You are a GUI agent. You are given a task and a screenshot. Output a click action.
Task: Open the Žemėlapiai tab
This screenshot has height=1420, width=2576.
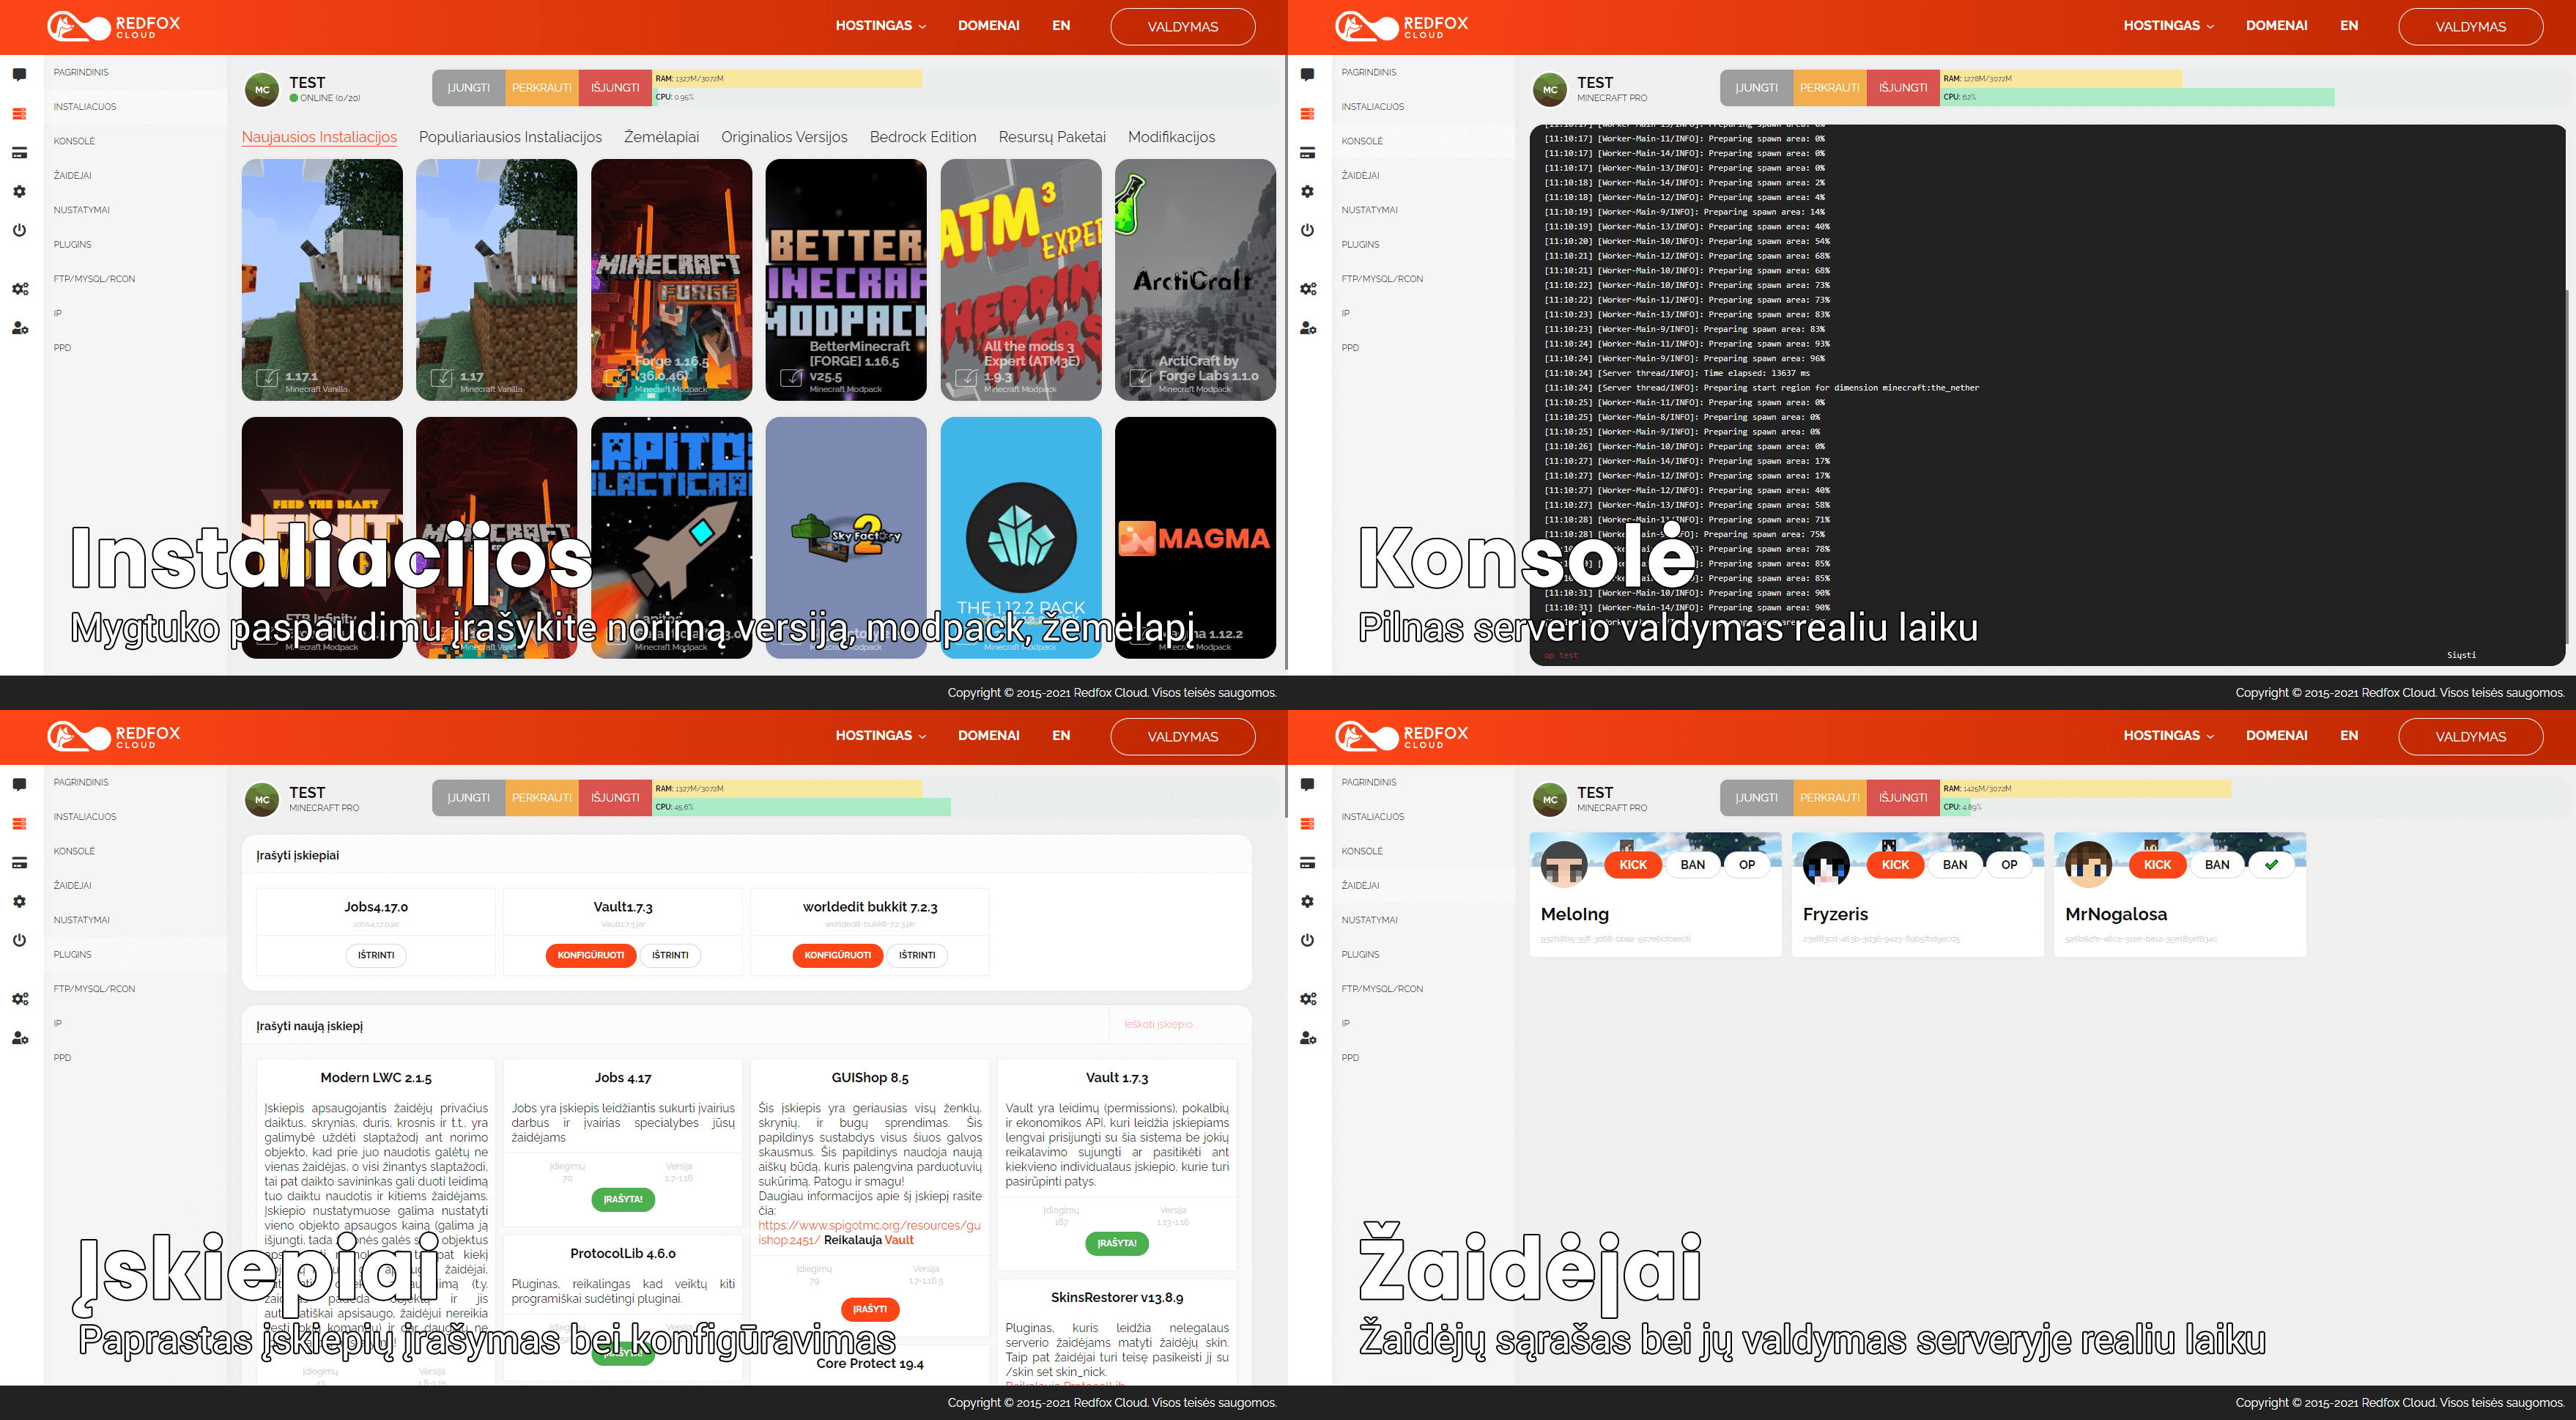coord(661,137)
